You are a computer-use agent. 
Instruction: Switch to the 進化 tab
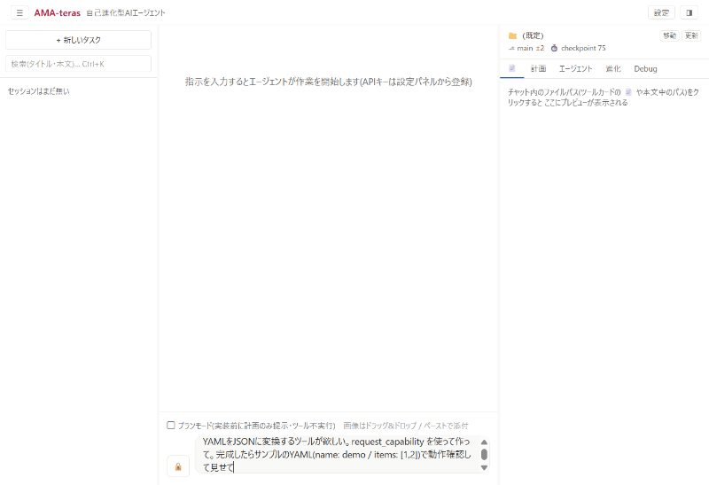click(613, 69)
